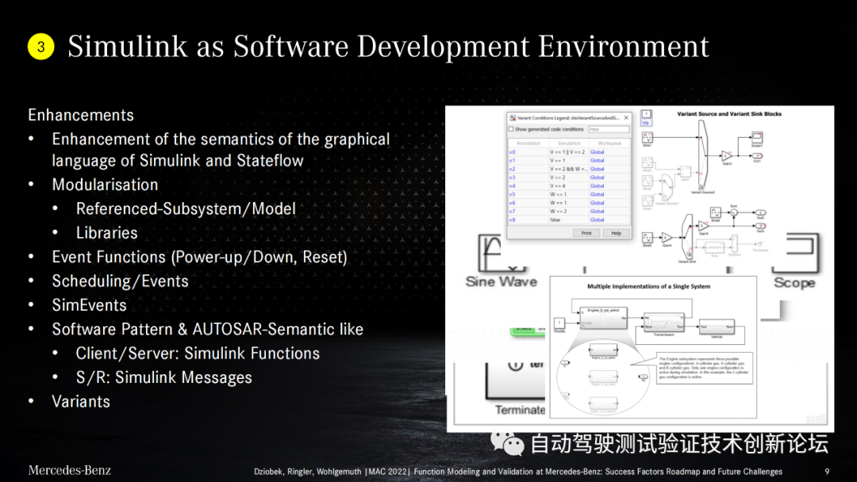The image size is (857, 482).
Task: Close the Variant Conditions Legend dialog
Action: (626, 117)
